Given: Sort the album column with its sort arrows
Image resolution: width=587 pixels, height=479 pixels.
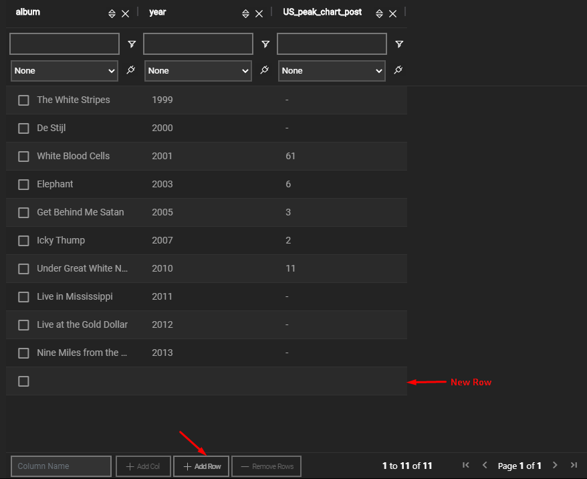Looking at the screenshot, I should [112, 13].
